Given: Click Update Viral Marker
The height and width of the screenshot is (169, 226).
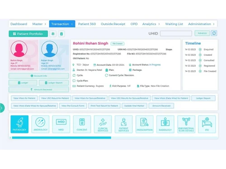Looking at the screenshot, I should (x=134, y=106).
